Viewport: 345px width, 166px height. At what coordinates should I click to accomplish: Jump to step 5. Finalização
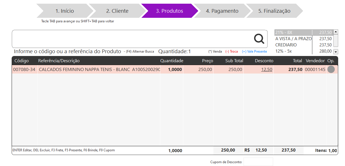point(274,11)
